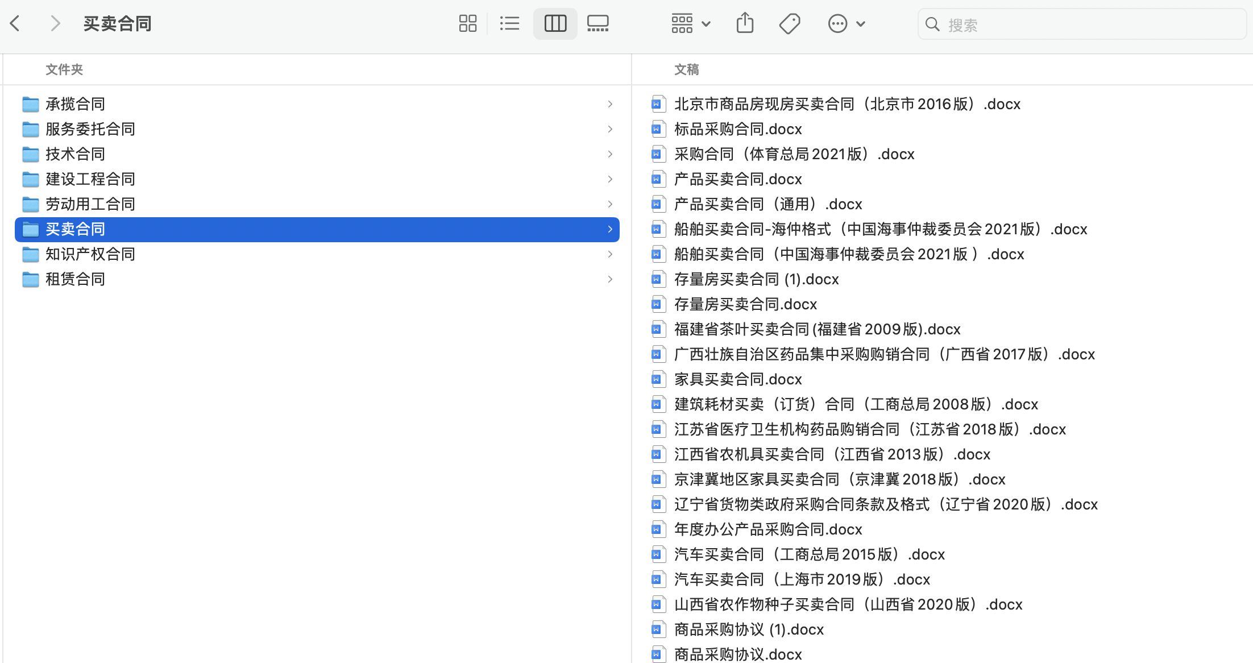Select 汽车买卖合同（工商总局2015版）.docx
The width and height of the screenshot is (1253, 663).
pos(810,554)
